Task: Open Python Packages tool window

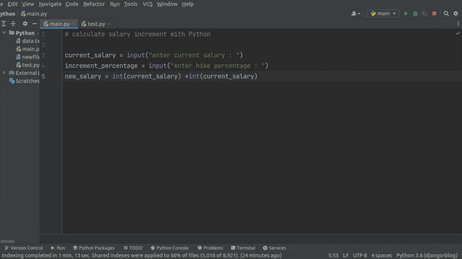Action: click(94, 247)
